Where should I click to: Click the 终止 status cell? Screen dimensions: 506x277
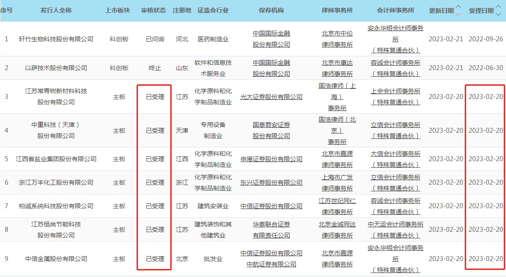point(155,68)
